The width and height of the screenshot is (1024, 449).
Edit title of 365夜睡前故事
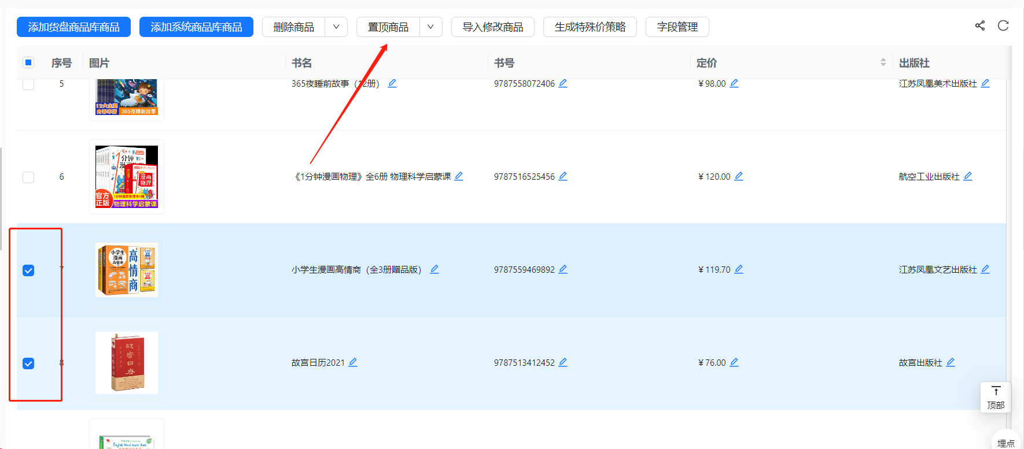point(392,83)
